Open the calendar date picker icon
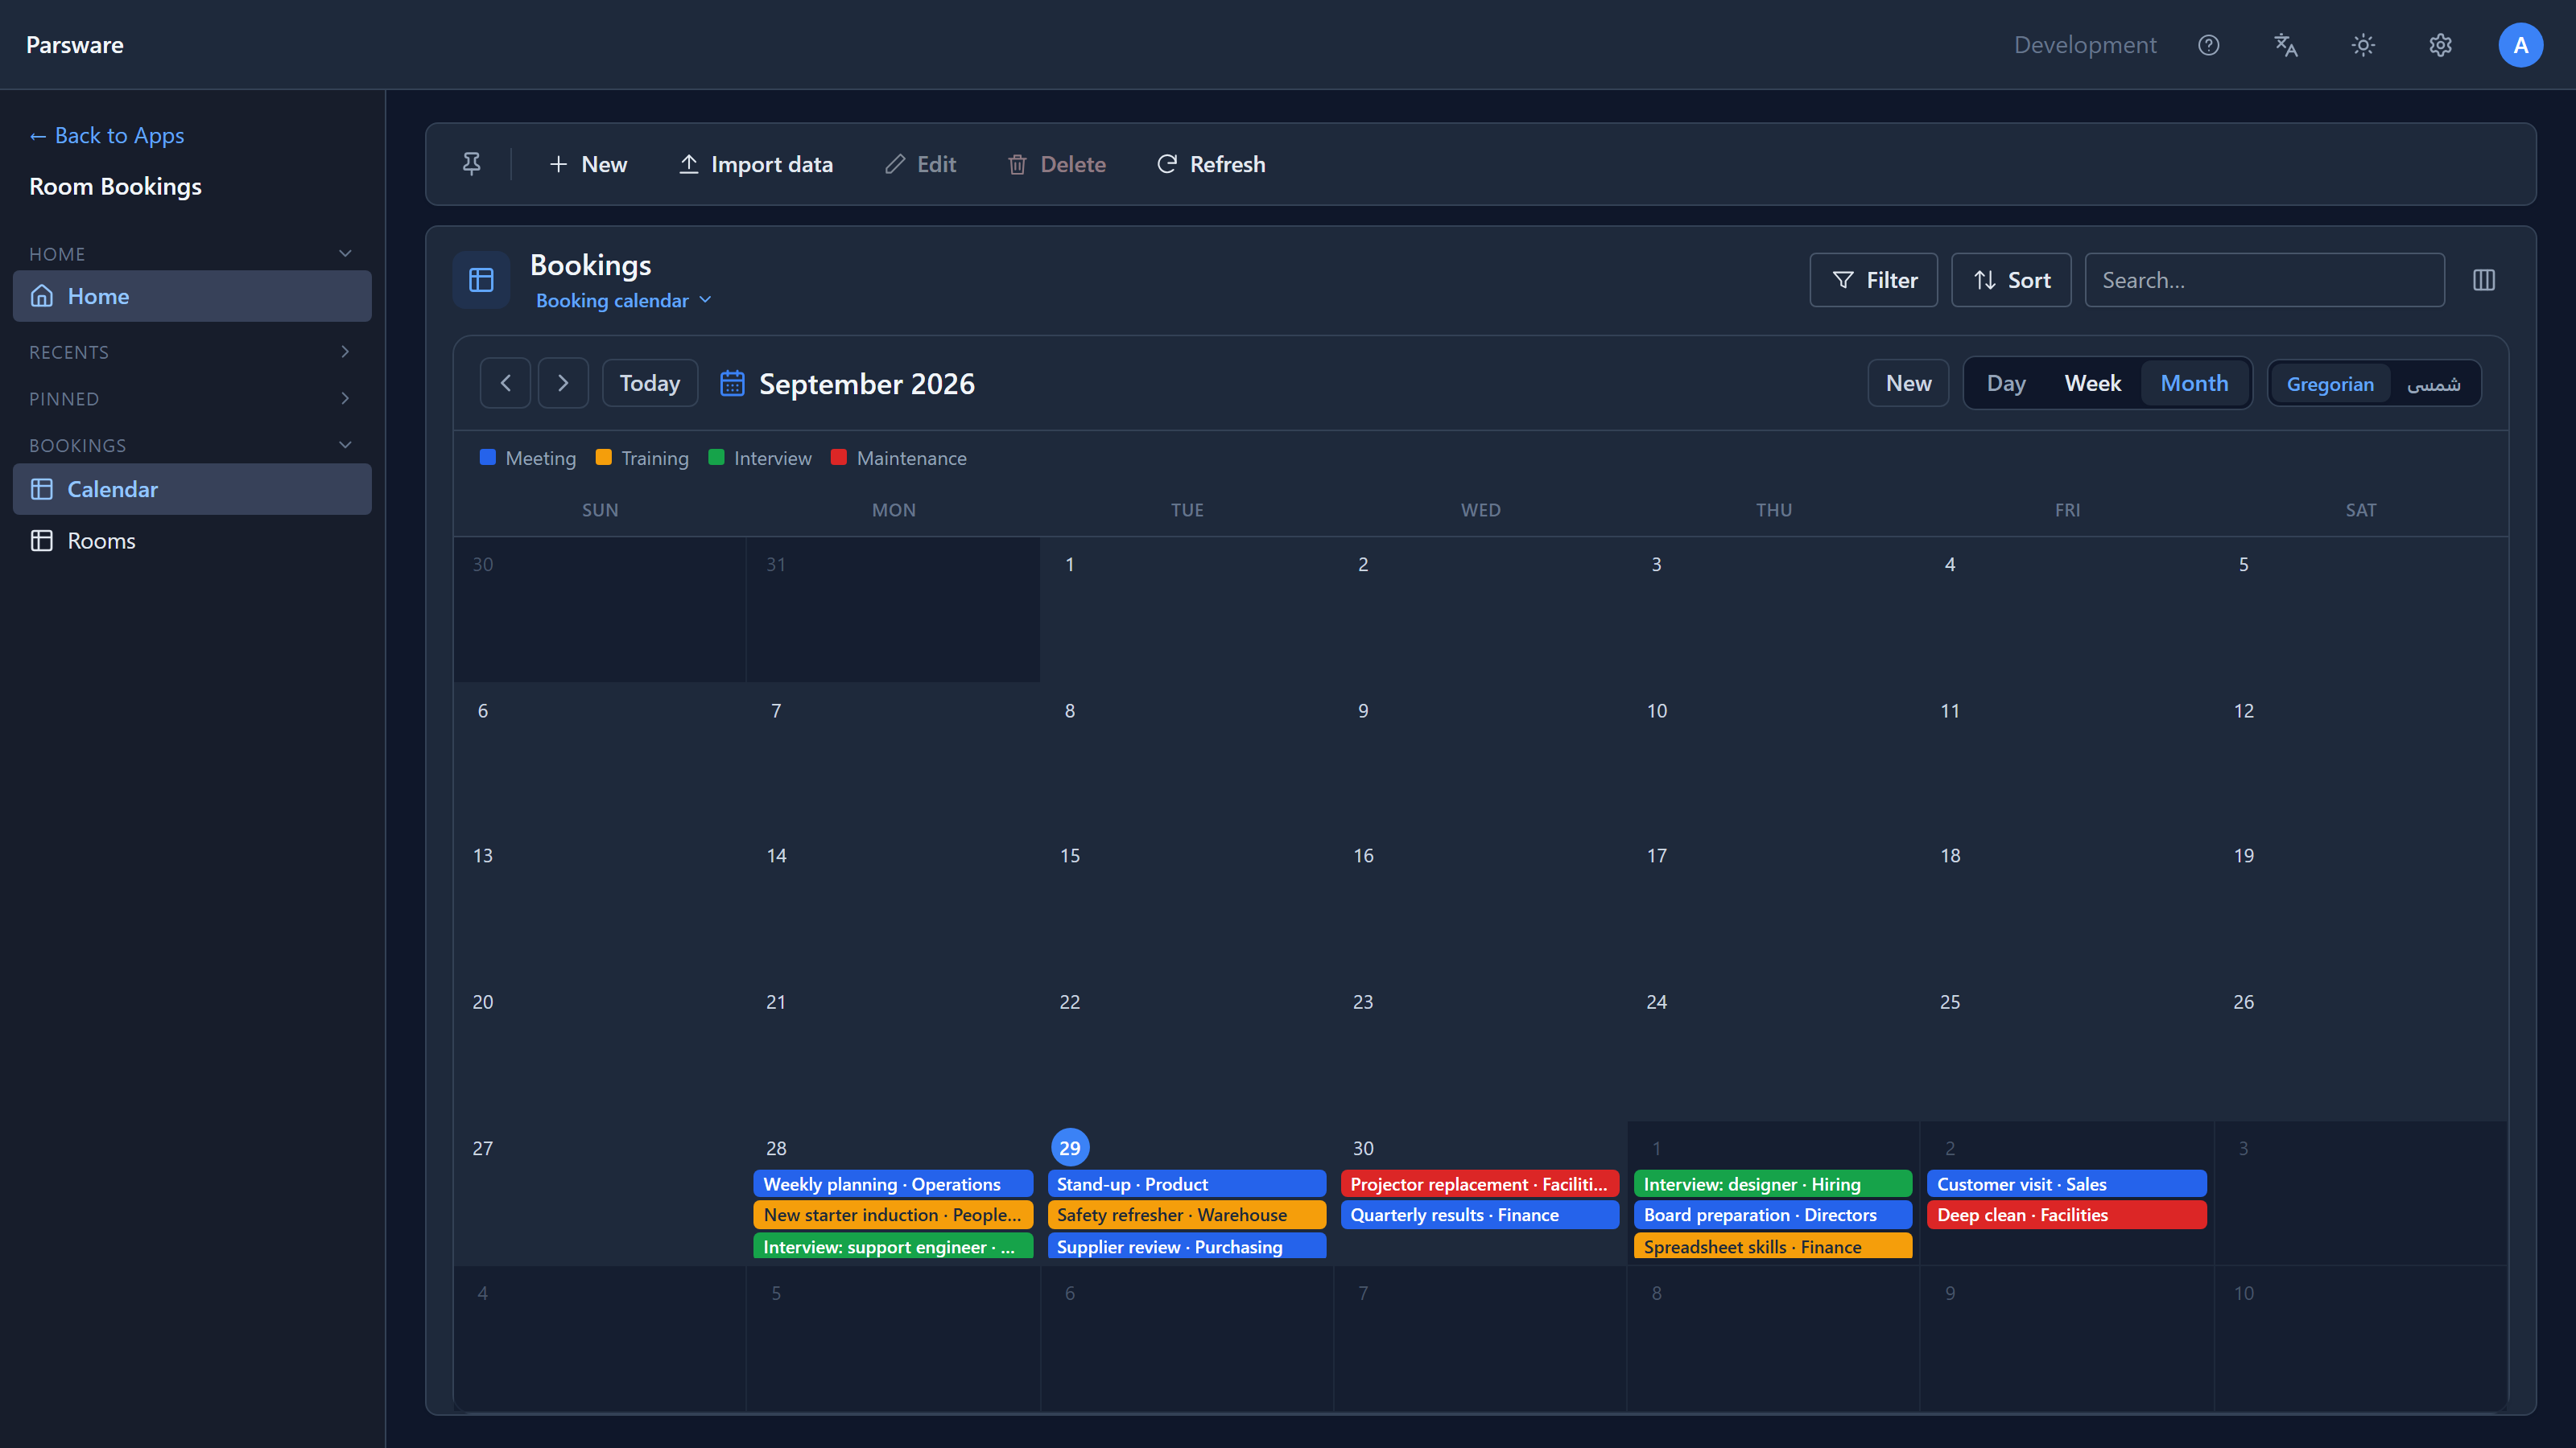Screen dimensions: 2576x1448 [x=732, y=384]
